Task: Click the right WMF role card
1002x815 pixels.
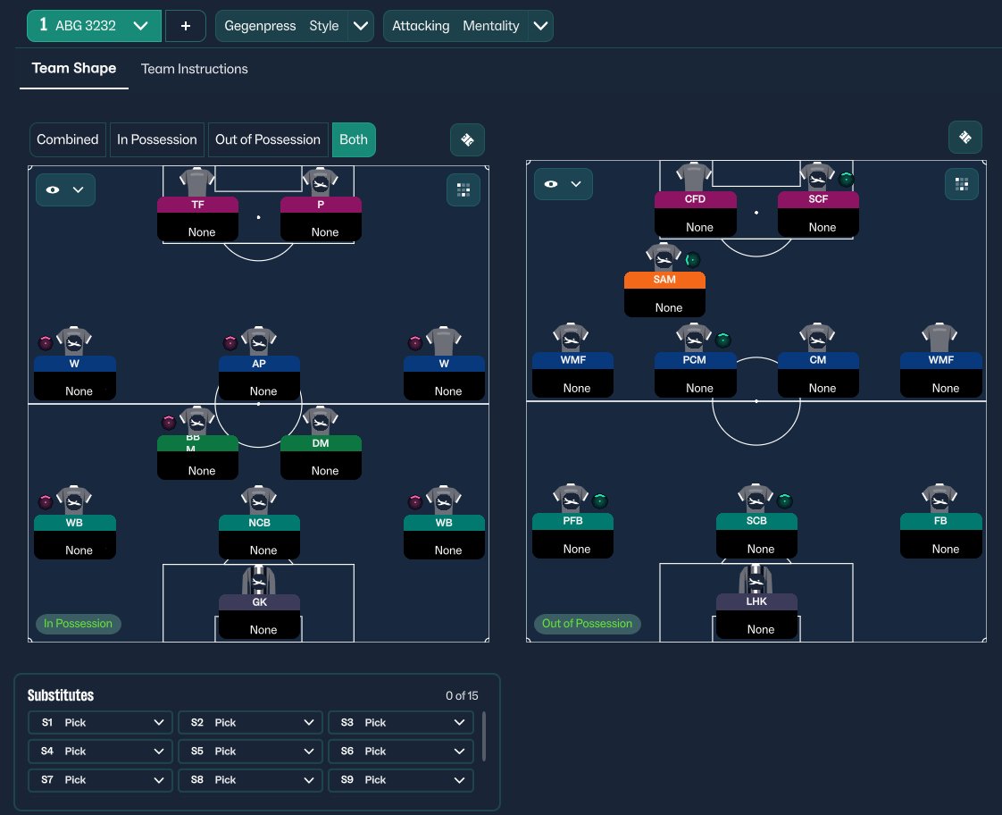Action: pyautogui.click(x=940, y=374)
